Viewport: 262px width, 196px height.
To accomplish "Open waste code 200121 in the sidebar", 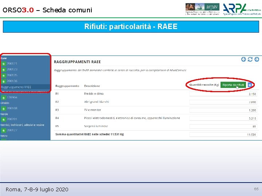I will [12, 64].
